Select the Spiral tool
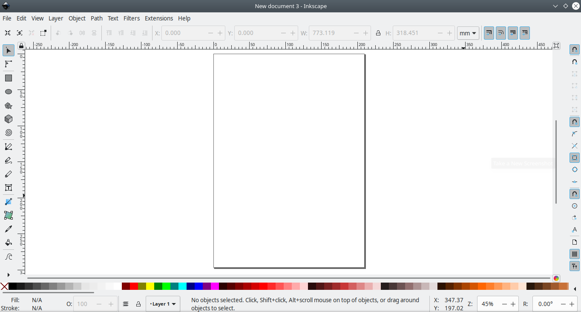Image resolution: width=581 pixels, height=312 pixels. tap(8, 133)
